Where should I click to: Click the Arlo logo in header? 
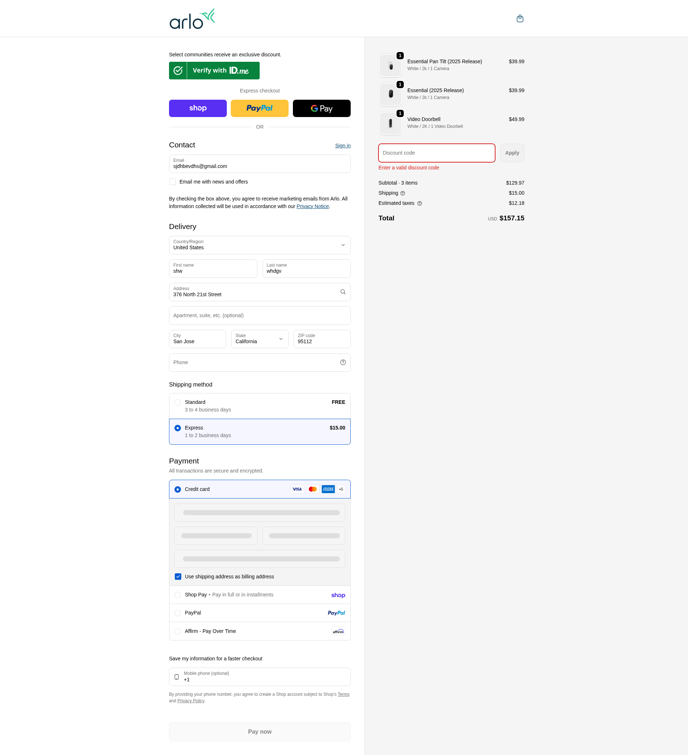(x=192, y=19)
